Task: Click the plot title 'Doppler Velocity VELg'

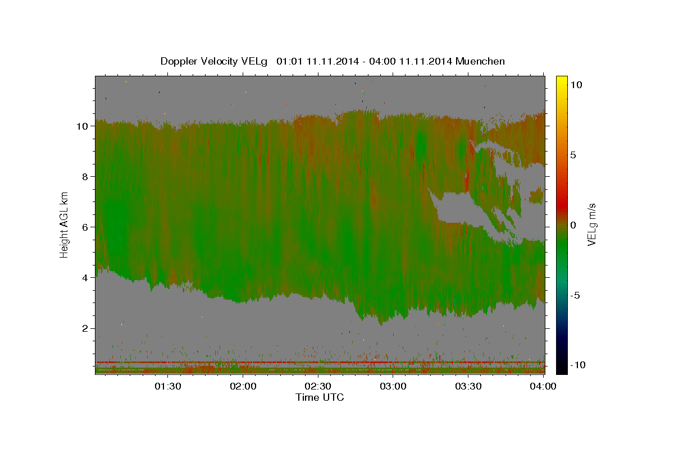Action: pos(215,61)
